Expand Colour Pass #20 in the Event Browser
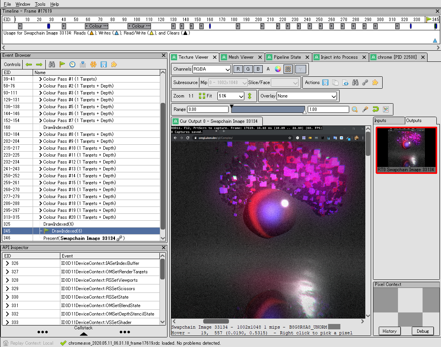441x347 pixels. tap(40, 217)
